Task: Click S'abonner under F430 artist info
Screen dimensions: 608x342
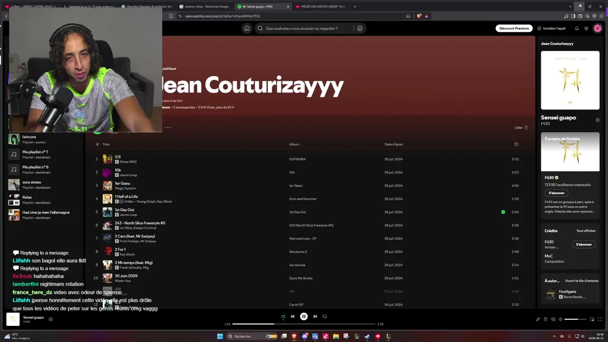Action: click(x=557, y=193)
